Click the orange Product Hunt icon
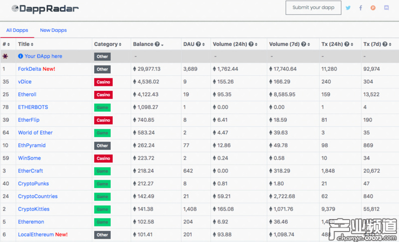 (373, 8)
